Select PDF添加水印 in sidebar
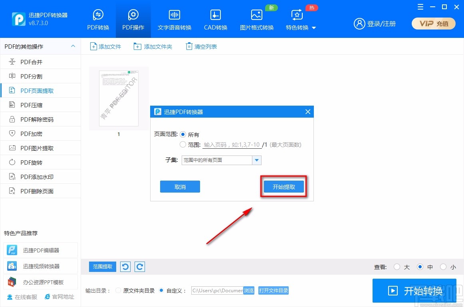 [41, 177]
